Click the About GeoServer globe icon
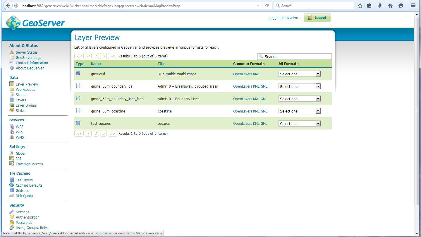The image size is (421, 237). (x=12, y=68)
